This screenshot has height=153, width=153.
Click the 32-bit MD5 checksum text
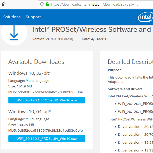coord(46,92)
